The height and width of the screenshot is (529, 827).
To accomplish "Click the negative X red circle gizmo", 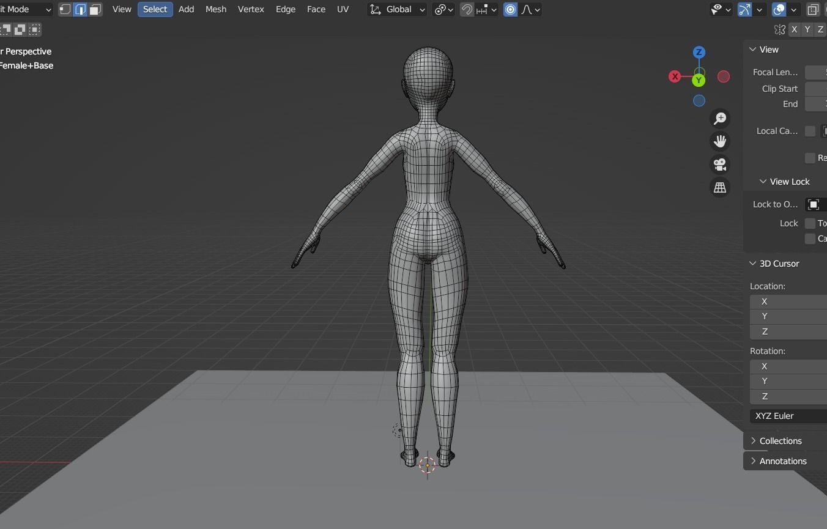I will tap(724, 76).
